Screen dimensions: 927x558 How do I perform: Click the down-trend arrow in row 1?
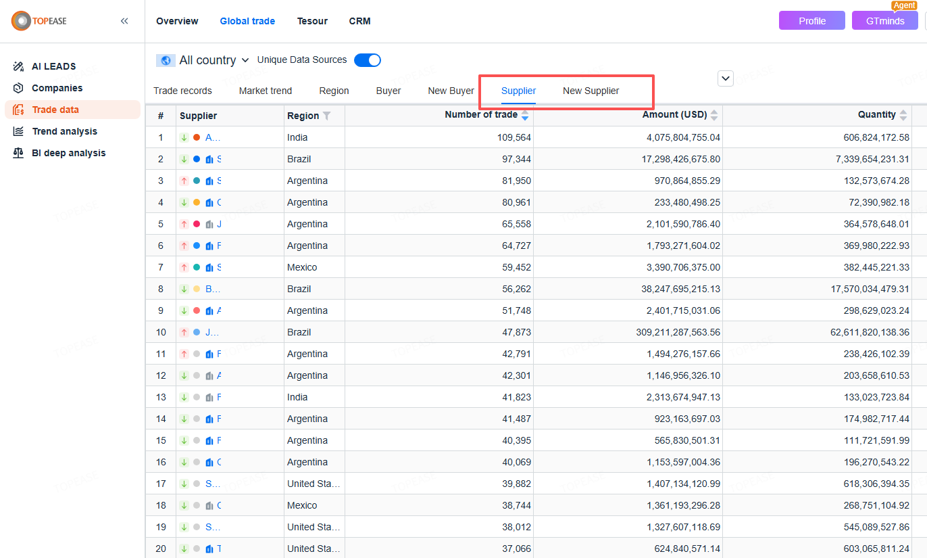184,137
